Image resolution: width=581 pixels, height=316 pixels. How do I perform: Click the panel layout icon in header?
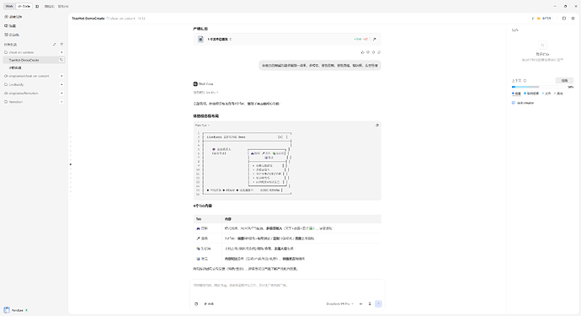click(564, 19)
